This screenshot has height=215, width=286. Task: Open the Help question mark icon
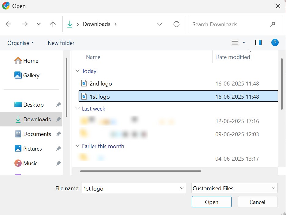(x=275, y=43)
